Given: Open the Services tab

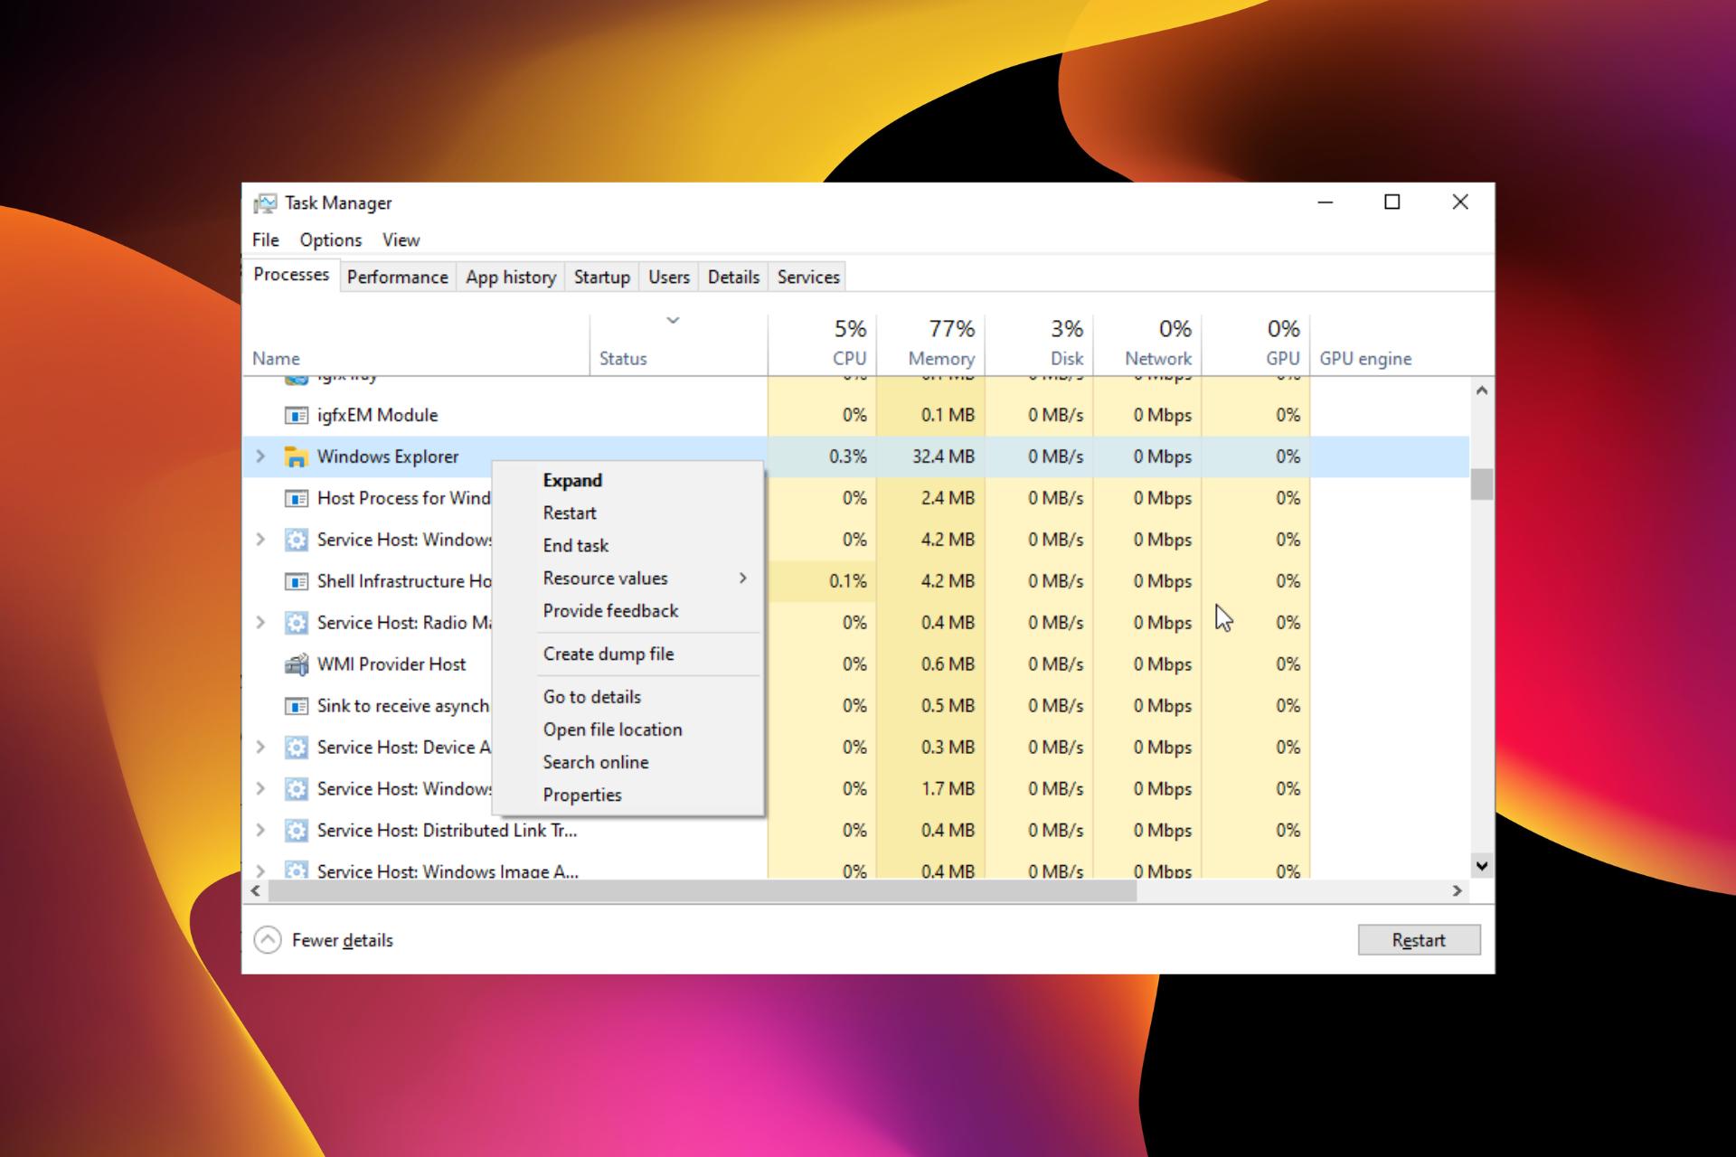Looking at the screenshot, I should tap(808, 277).
